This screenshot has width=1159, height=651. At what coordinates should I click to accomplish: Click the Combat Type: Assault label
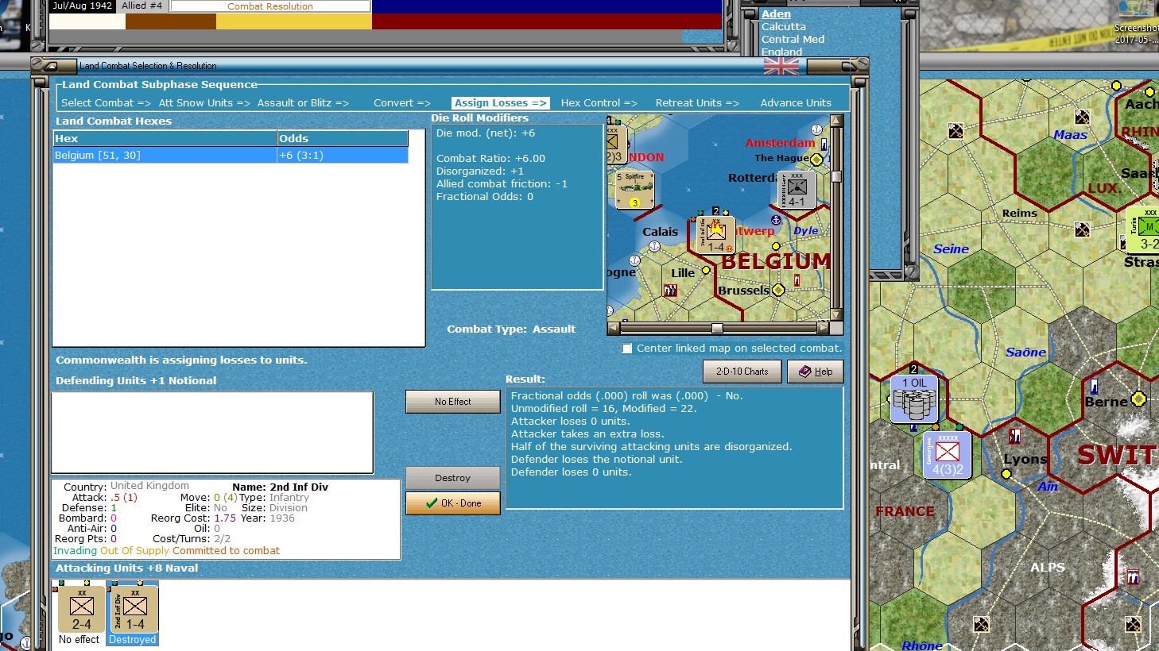click(x=511, y=329)
